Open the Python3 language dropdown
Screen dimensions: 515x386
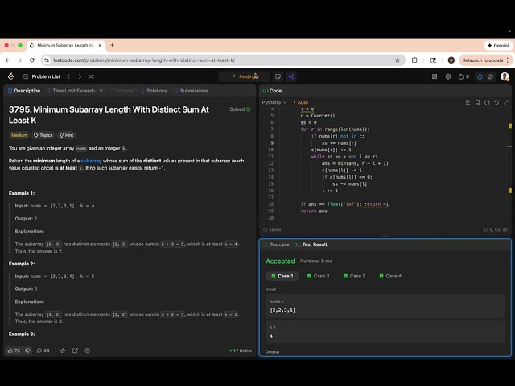[274, 102]
